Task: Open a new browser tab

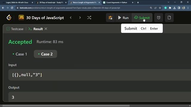Action: click(x=138, y=2)
